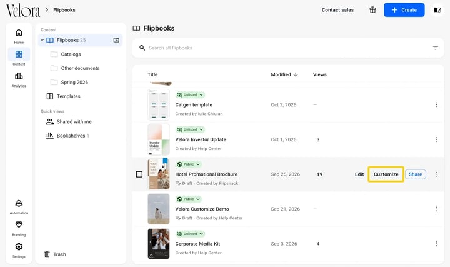Open Unlisted visibility dropdown for Velora Investor Update
The width and height of the screenshot is (450, 267).
pyautogui.click(x=190, y=129)
